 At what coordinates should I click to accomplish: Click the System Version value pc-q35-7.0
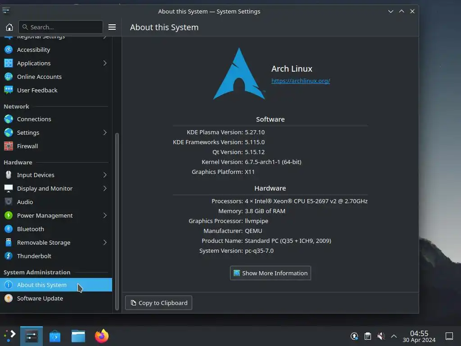coord(259,251)
